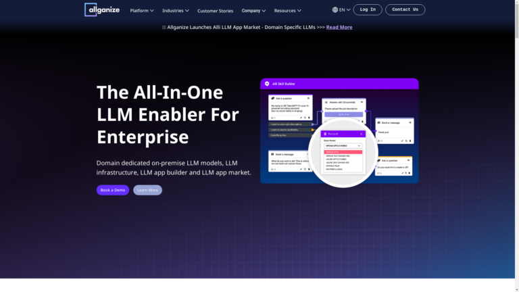Expand the Resources dropdown

[287, 11]
